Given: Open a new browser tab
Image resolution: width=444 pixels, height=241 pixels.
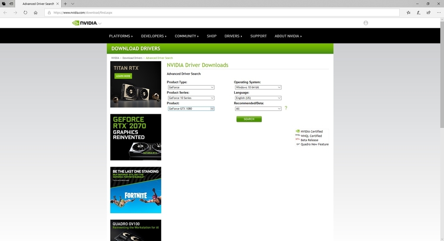Looking at the screenshot, I should click(65, 3).
